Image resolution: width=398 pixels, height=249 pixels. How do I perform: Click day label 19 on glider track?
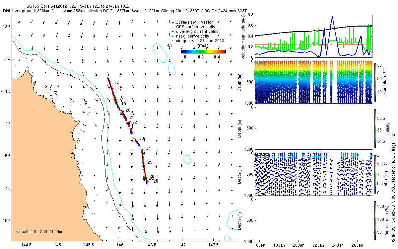click(124, 104)
